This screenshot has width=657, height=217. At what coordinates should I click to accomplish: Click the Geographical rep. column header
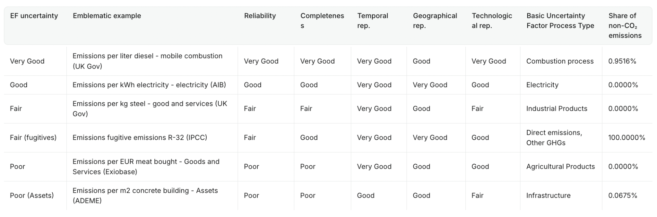(x=435, y=21)
